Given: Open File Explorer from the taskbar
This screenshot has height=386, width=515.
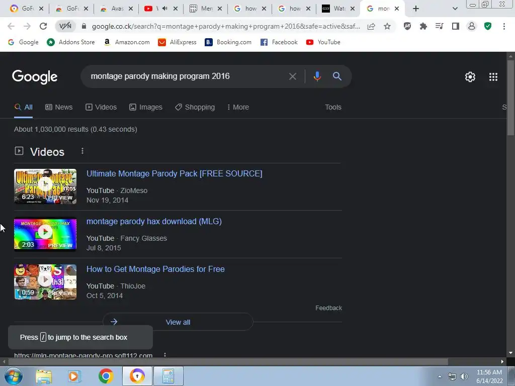Looking at the screenshot, I should pyautogui.click(x=44, y=376).
